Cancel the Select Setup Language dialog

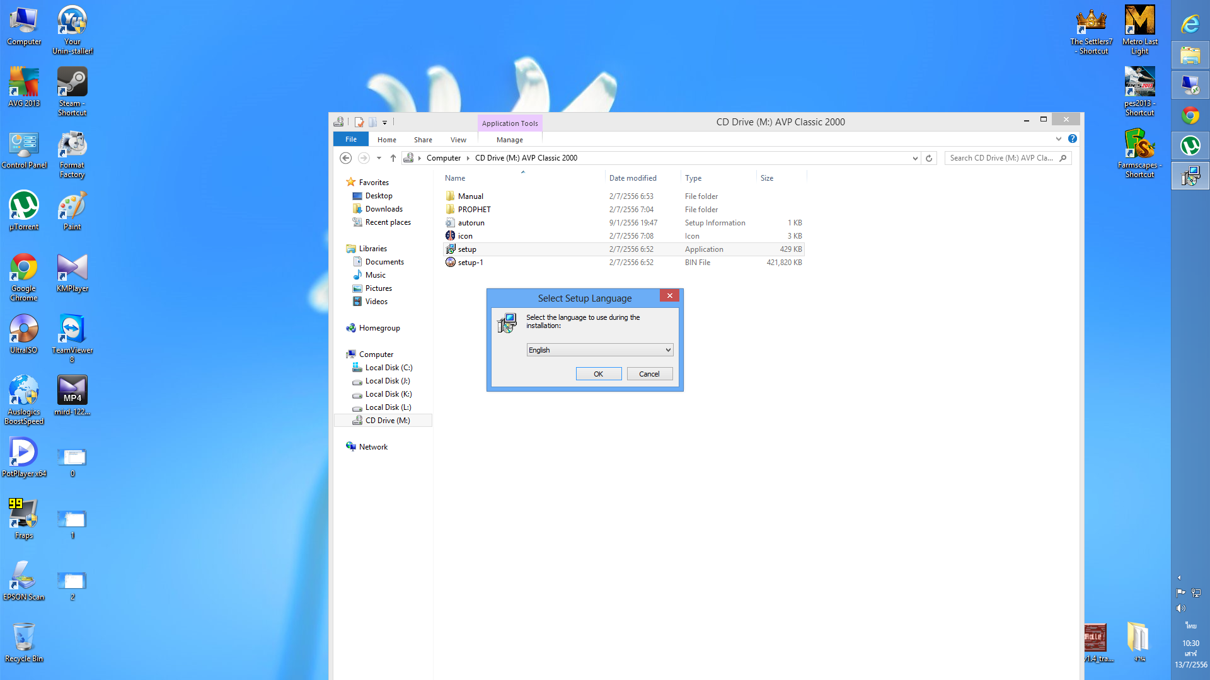point(649,374)
